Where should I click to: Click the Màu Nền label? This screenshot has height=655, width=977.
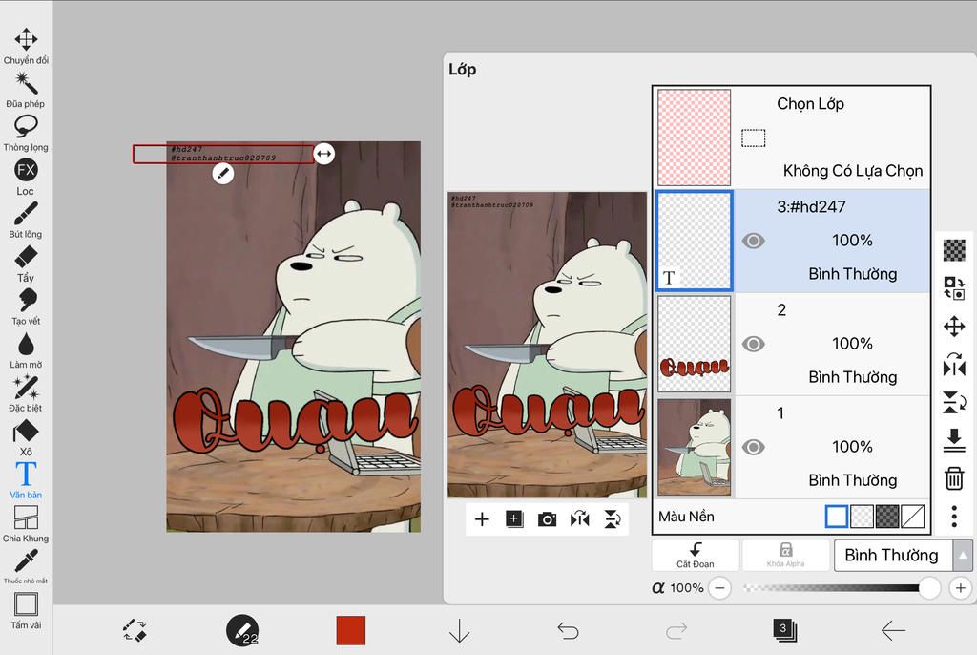tap(686, 517)
